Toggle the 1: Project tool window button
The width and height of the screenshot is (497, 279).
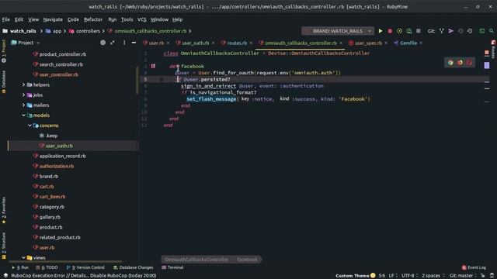click(4, 51)
